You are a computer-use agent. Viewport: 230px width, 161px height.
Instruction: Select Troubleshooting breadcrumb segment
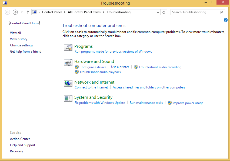[x=119, y=12]
